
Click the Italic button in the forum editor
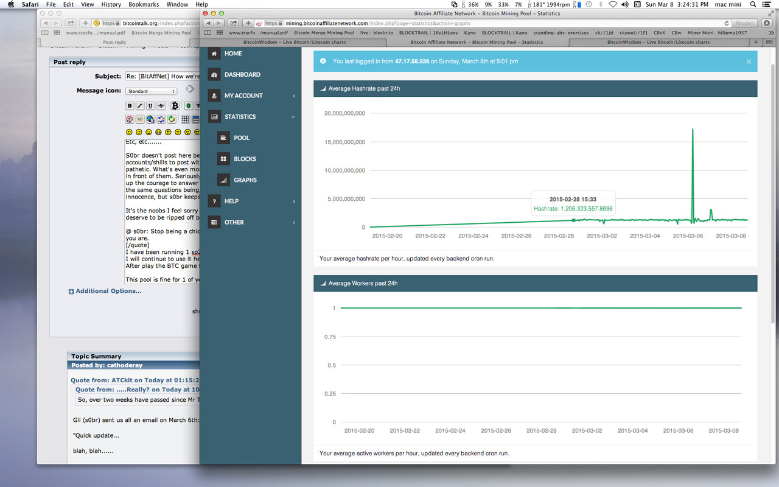[x=140, y=106]
